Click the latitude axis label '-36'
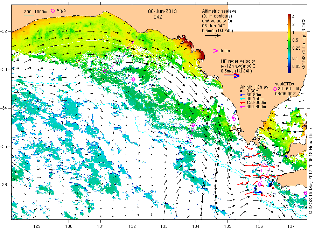The image size is (315, 231). [3, 185]
